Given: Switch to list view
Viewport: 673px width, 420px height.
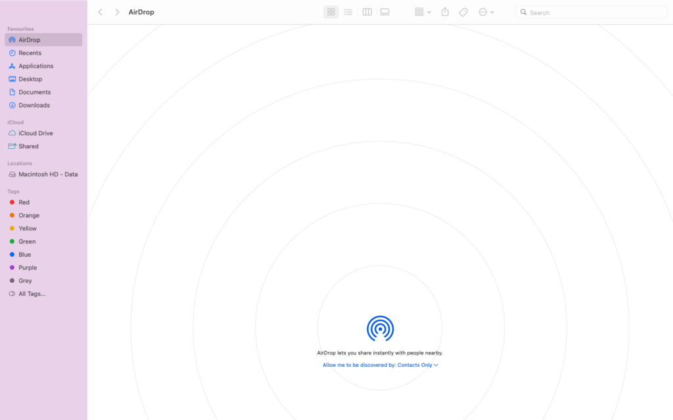Looking at the screenshot, I should 348,12.
